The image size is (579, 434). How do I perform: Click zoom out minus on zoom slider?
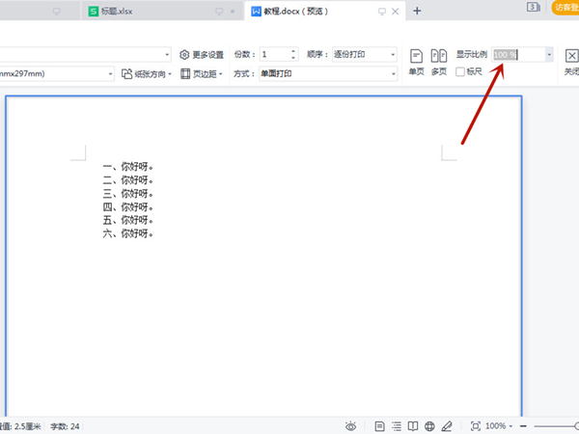point(522,425)
